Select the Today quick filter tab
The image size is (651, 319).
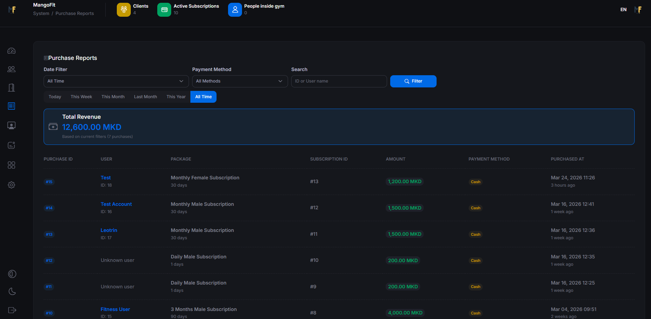(x=55, y=97)
